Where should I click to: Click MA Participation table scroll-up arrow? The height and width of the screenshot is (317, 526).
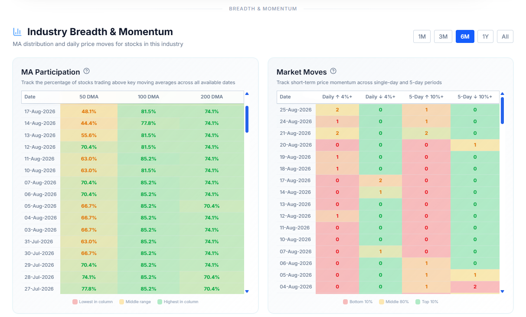(247, 94)
